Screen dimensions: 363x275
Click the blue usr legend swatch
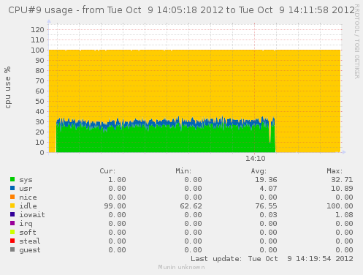(x=12, y=188)
